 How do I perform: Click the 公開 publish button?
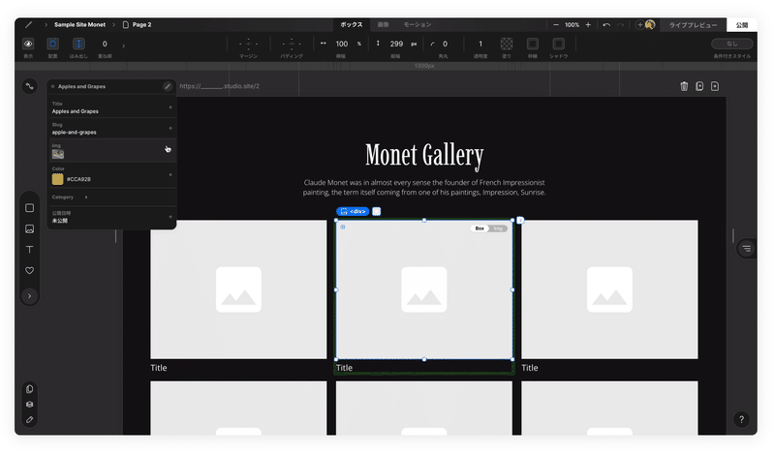coord(742,25)
